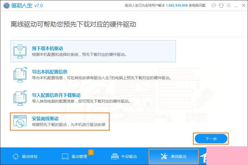Click the 导出本机配置信息 export icon
Image resolution: width=248 pixels, height=165 pixels.
(x=20, y=75)
